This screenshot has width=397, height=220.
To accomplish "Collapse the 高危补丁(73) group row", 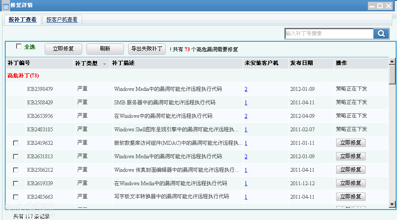I will [23, 76].
